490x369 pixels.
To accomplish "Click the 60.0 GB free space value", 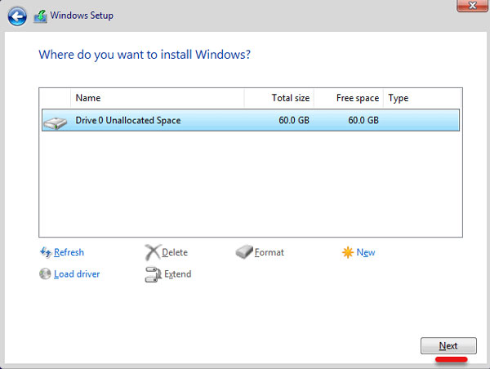I will [363, 120].
